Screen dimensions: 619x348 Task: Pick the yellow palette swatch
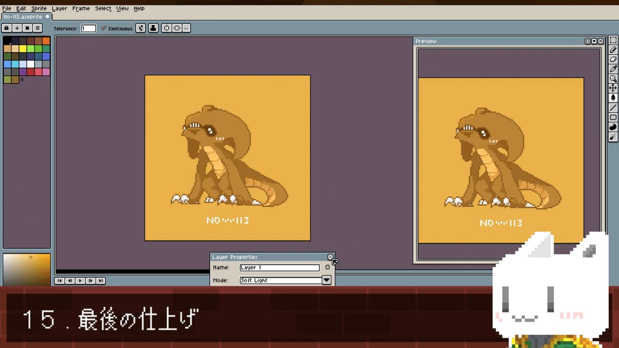pos(23,48)
